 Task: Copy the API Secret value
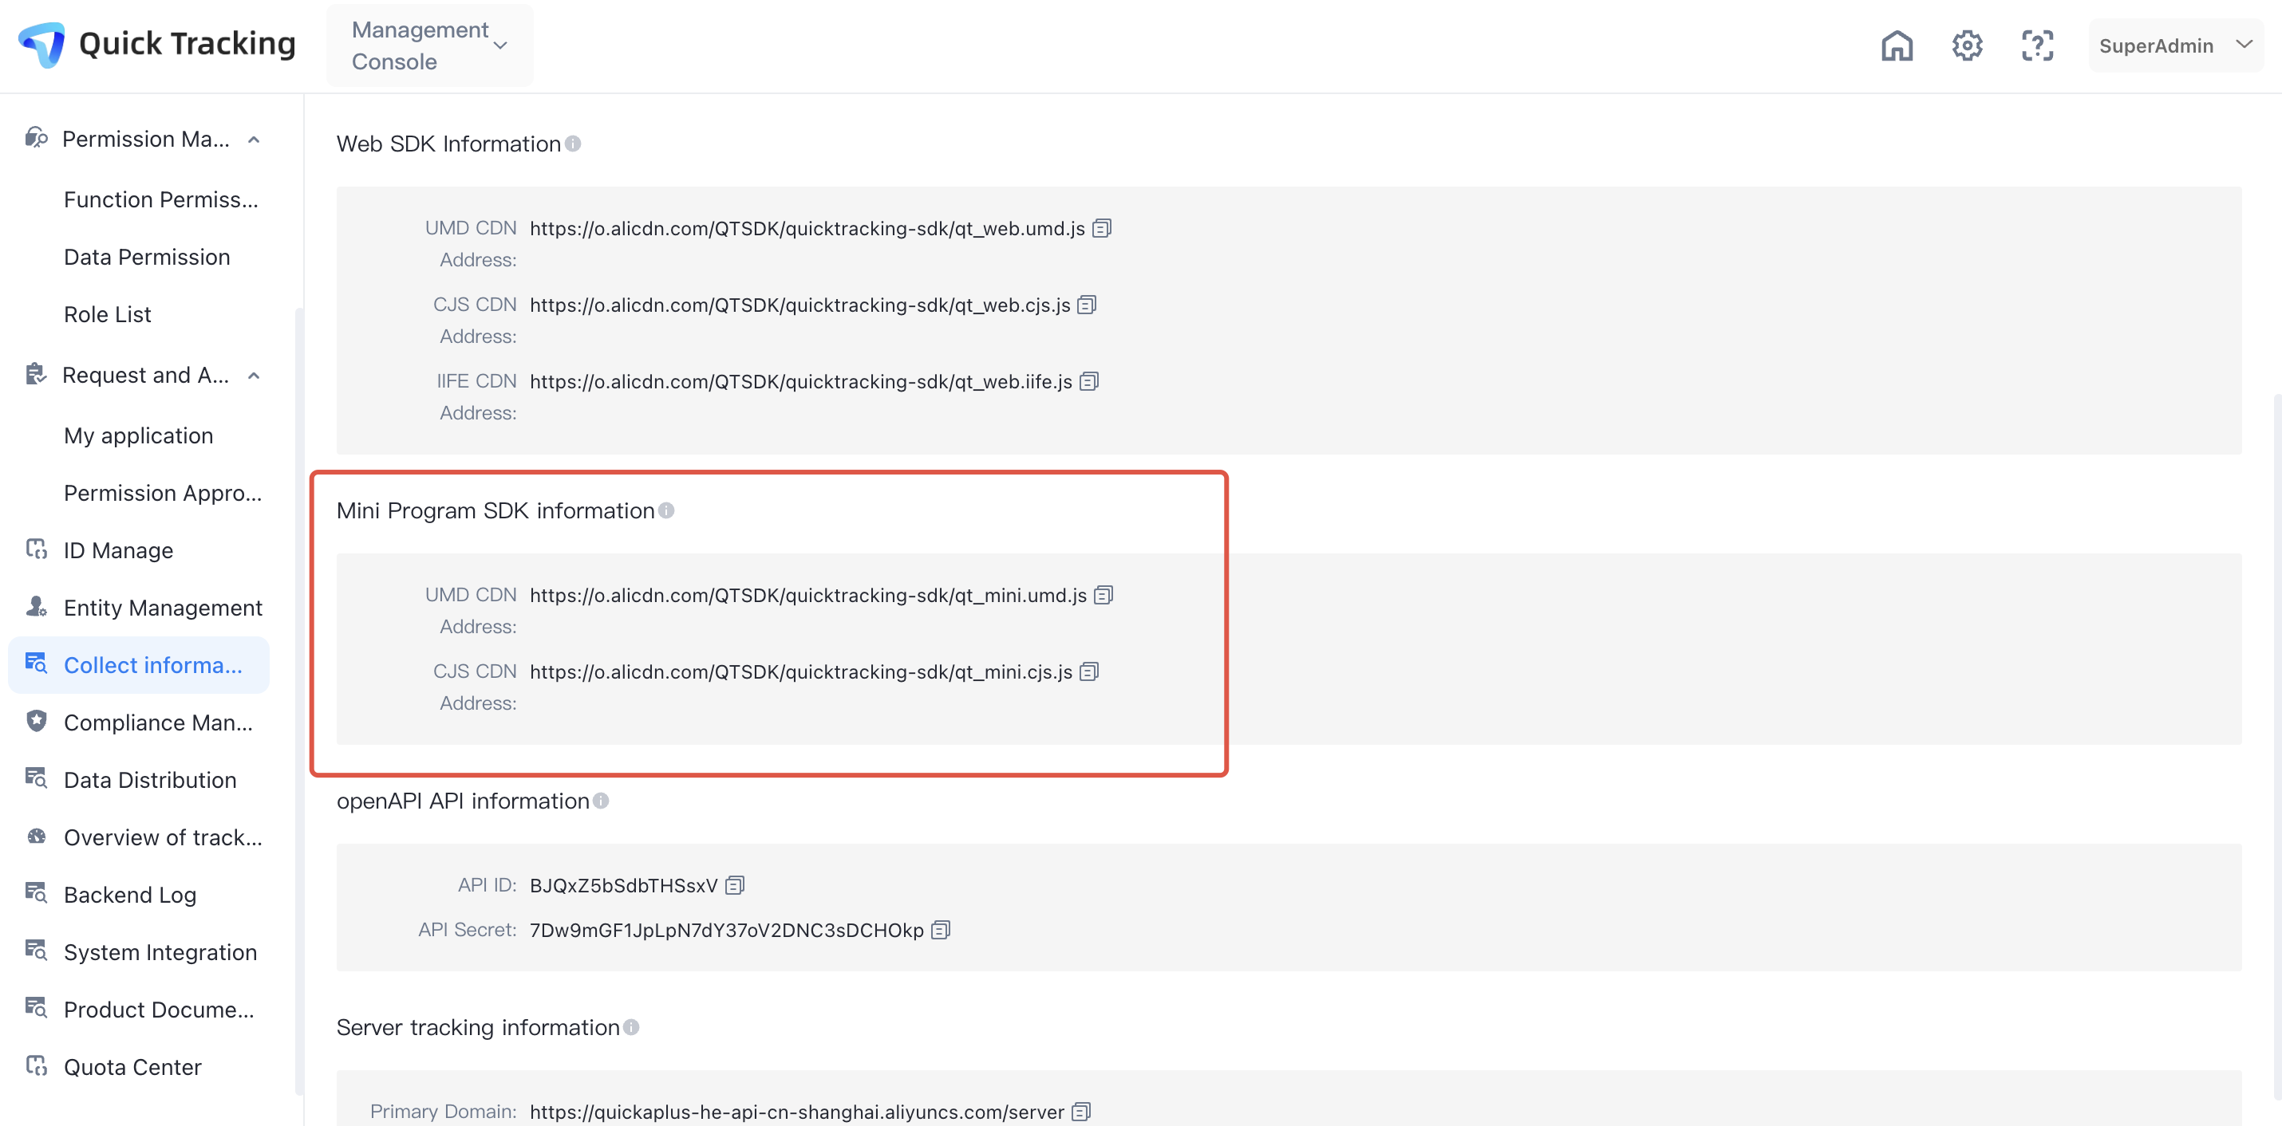[942, 930]
